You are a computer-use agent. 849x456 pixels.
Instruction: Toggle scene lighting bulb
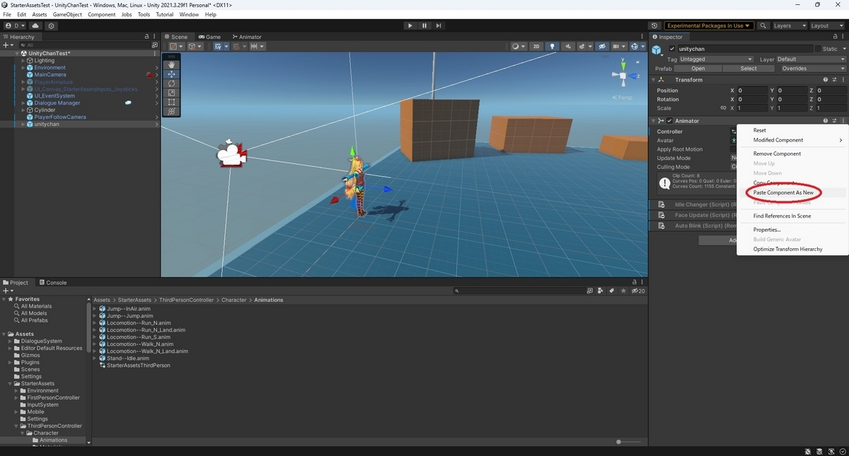pyautogui.click(x=553, y=47)
